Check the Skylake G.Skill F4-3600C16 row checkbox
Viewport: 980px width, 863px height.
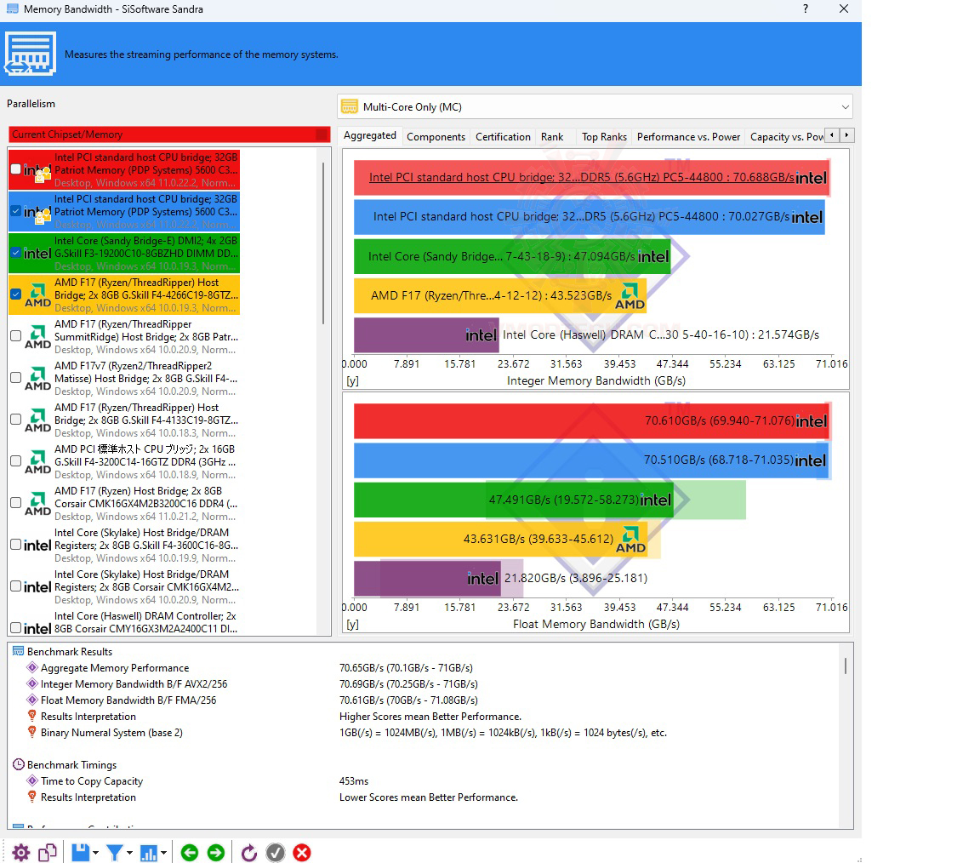(x=16, y=545)
